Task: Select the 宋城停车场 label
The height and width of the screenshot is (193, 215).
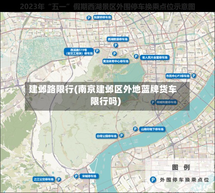Action: [x=89, y=176]
